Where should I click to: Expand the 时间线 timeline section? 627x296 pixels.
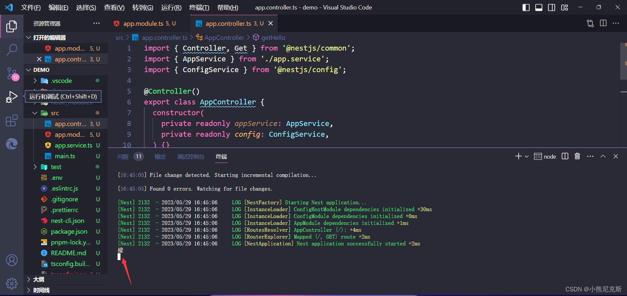click(66, 290)
